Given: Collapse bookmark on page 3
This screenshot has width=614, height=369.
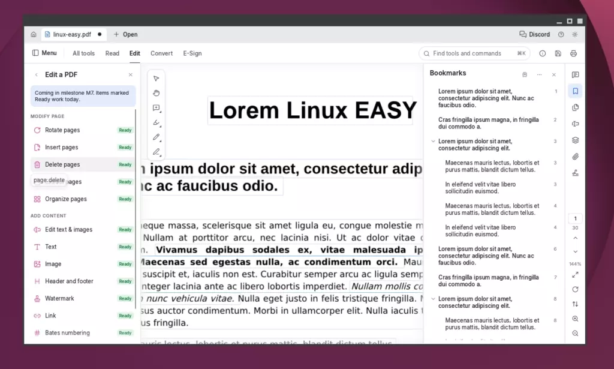Looking at the screenshot, I should point(433,141).
